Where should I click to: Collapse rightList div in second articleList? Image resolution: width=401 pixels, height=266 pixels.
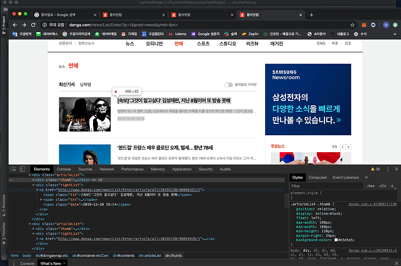click(34, 234)
